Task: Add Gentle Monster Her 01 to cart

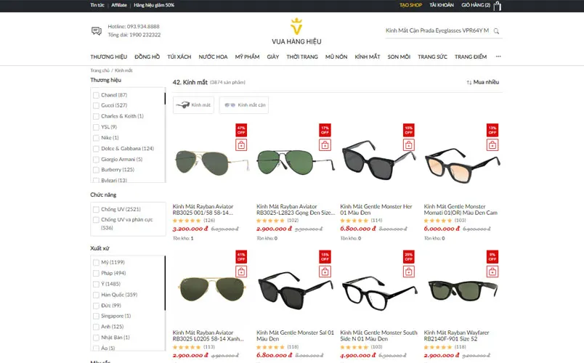Action: pos(408,144)
